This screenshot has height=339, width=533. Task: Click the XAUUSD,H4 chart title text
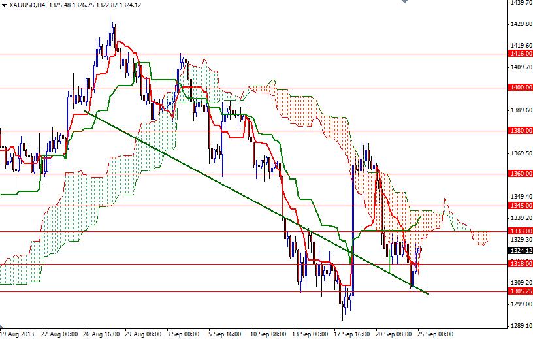click(x=27, y=5)
